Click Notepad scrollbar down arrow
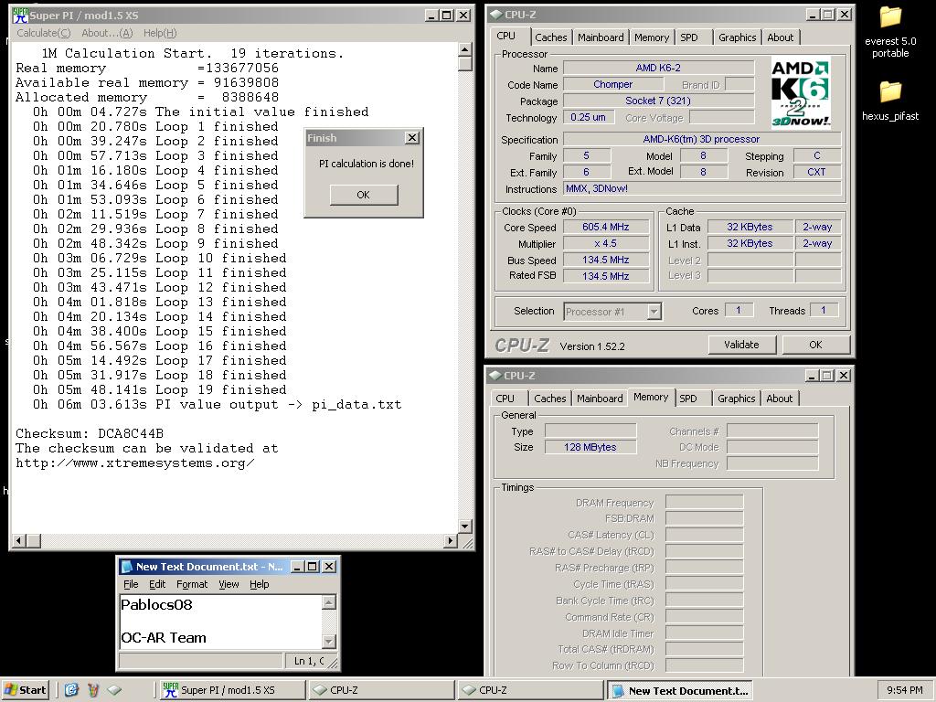Image resolution: width=936 pixels, height=702 pixels. 329,642
